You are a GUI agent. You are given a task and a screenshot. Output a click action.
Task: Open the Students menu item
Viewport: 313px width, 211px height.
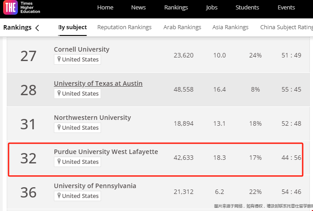(247, 8)
